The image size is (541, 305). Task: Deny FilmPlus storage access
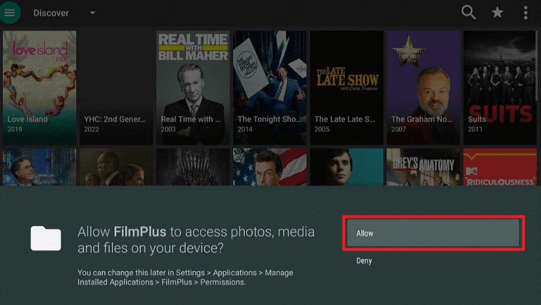click(x=364, y=260)
